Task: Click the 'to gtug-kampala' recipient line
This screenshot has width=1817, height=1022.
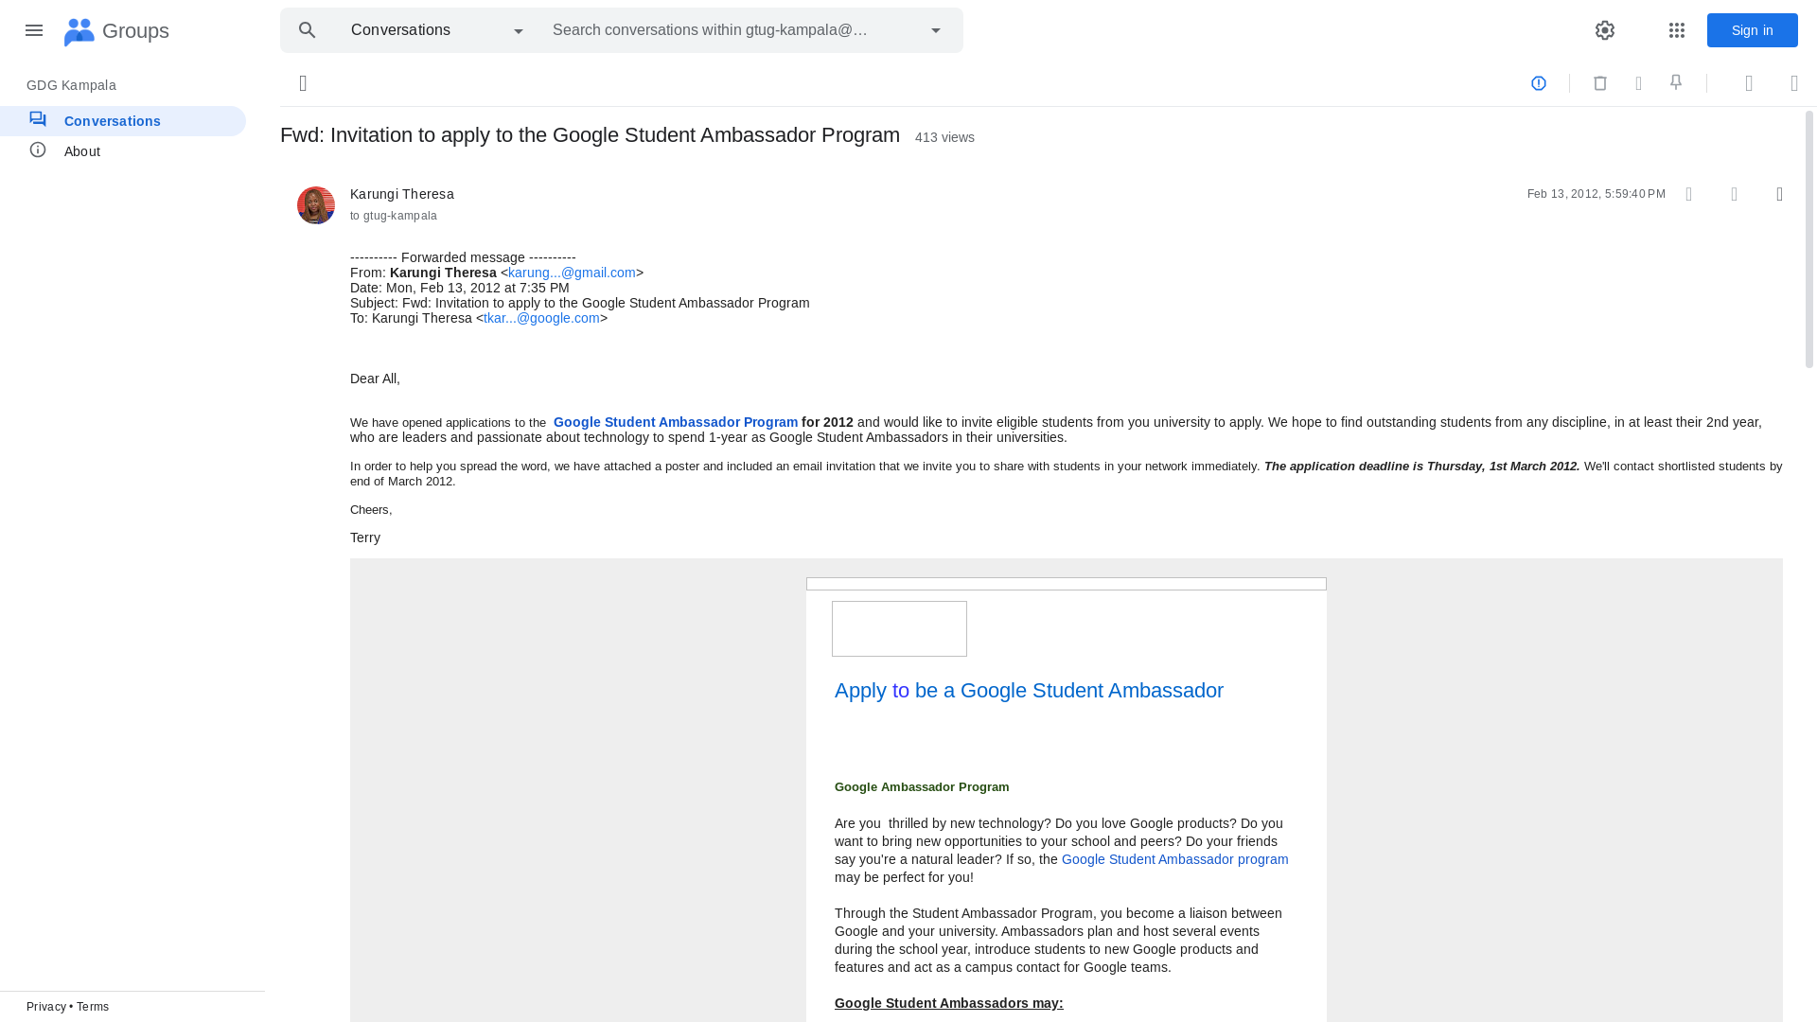Action: coord(394,216)
